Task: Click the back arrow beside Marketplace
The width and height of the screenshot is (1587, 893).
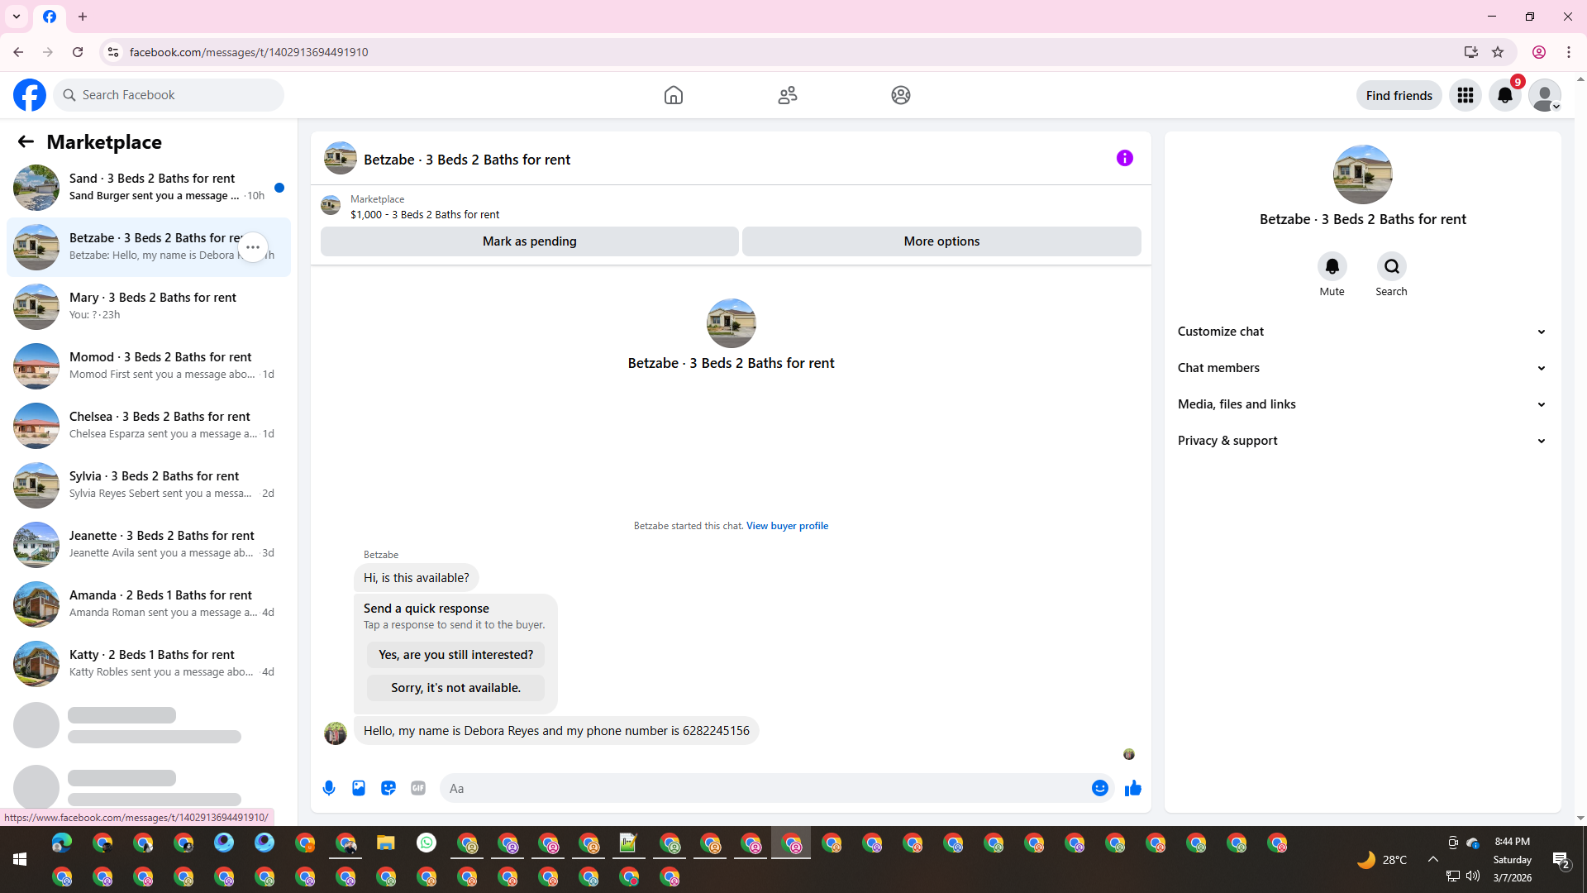Action: (x=26, y=142)
